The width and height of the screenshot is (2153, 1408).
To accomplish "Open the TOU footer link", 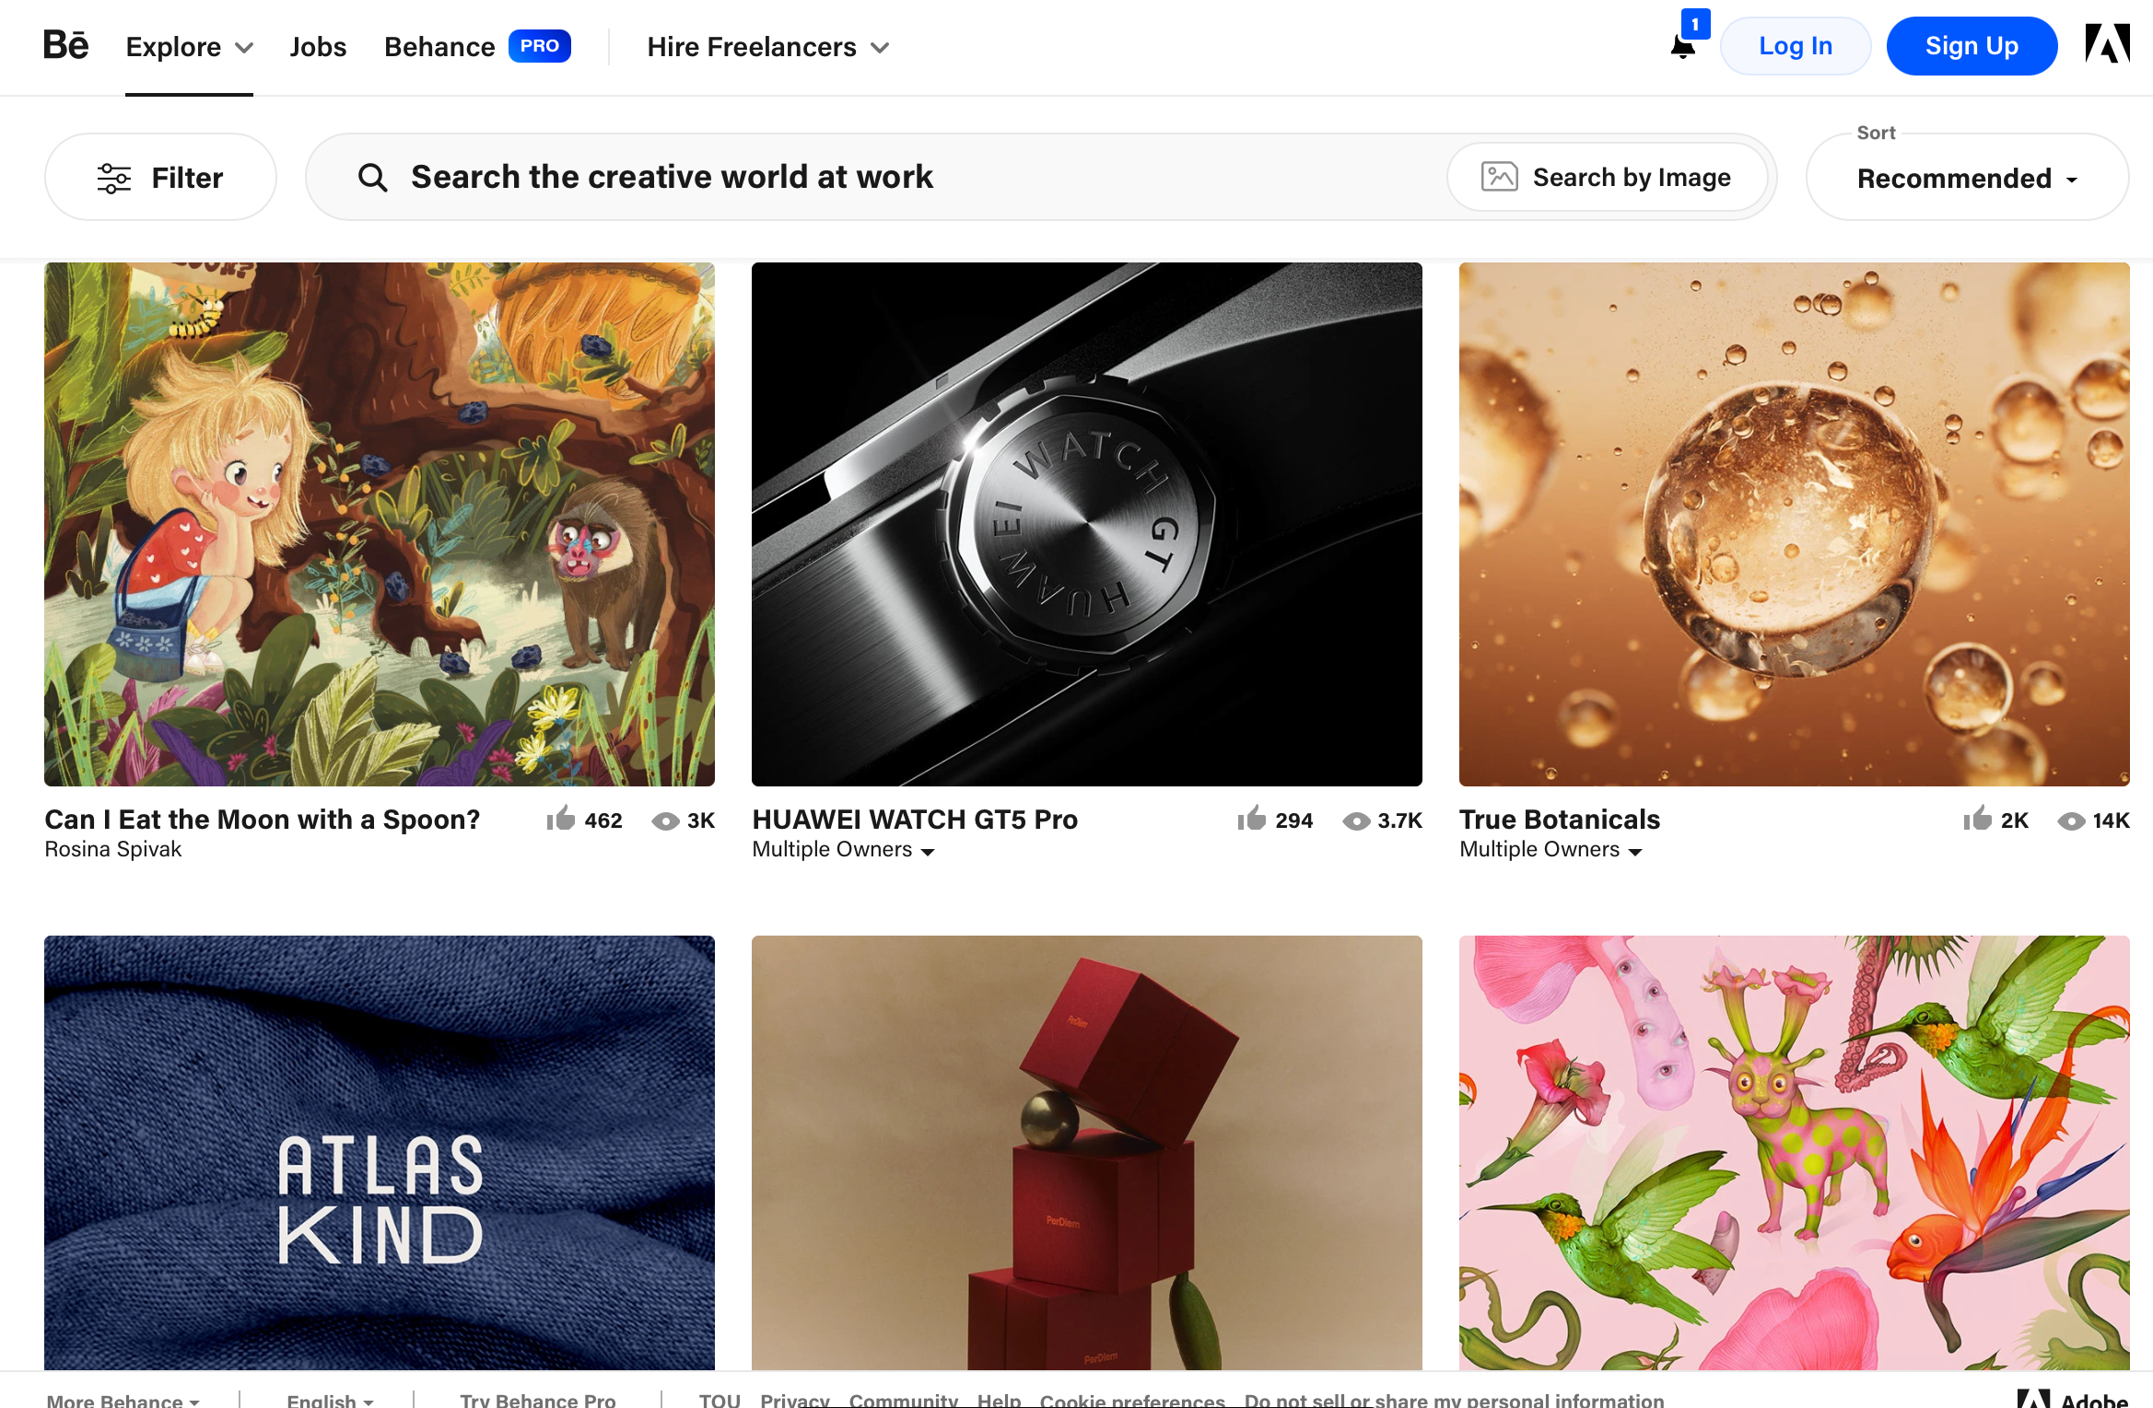I will pos(719,1400).
